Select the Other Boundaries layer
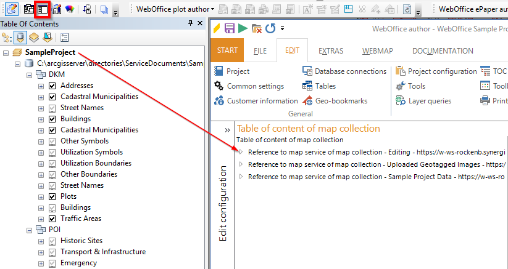The width and height of the screenshot is (508, 269). point(89,174)
